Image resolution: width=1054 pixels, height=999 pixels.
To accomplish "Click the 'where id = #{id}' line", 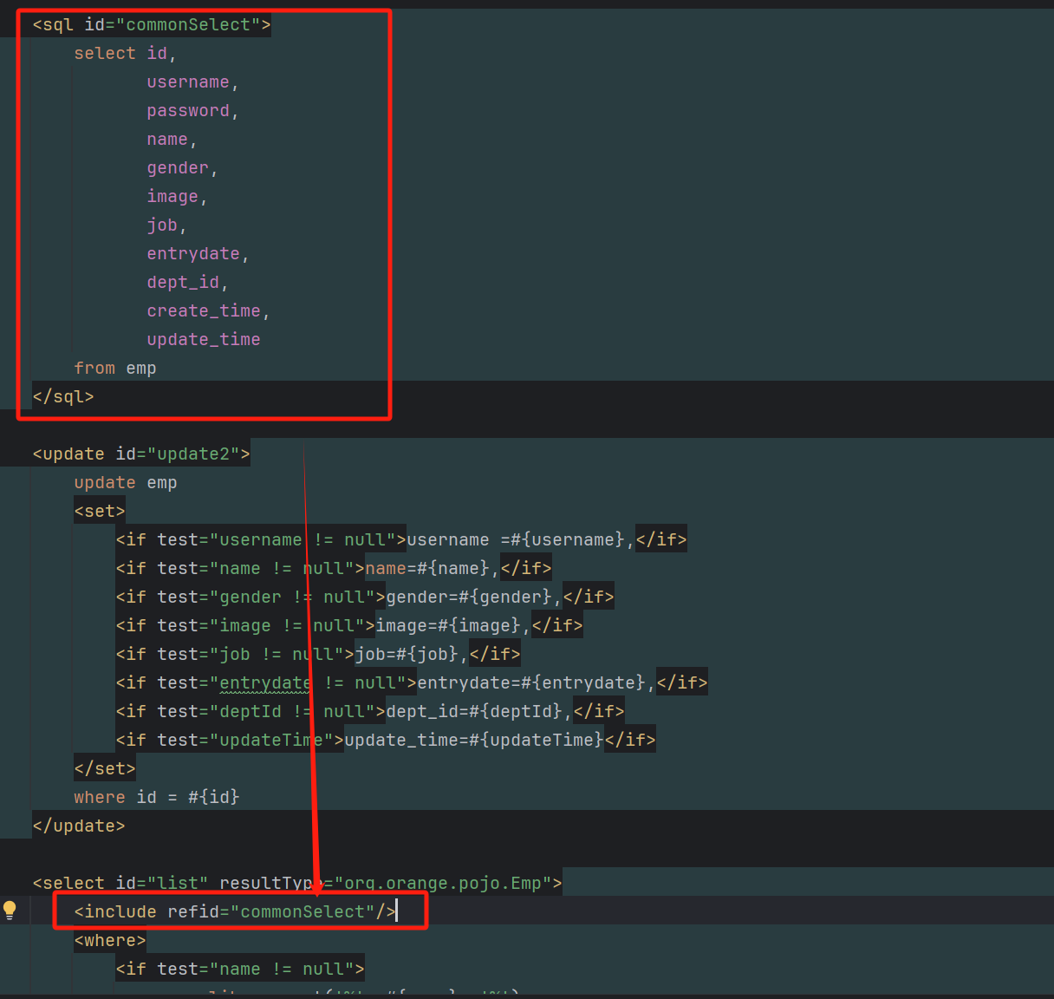I will [x=157, y=797].
